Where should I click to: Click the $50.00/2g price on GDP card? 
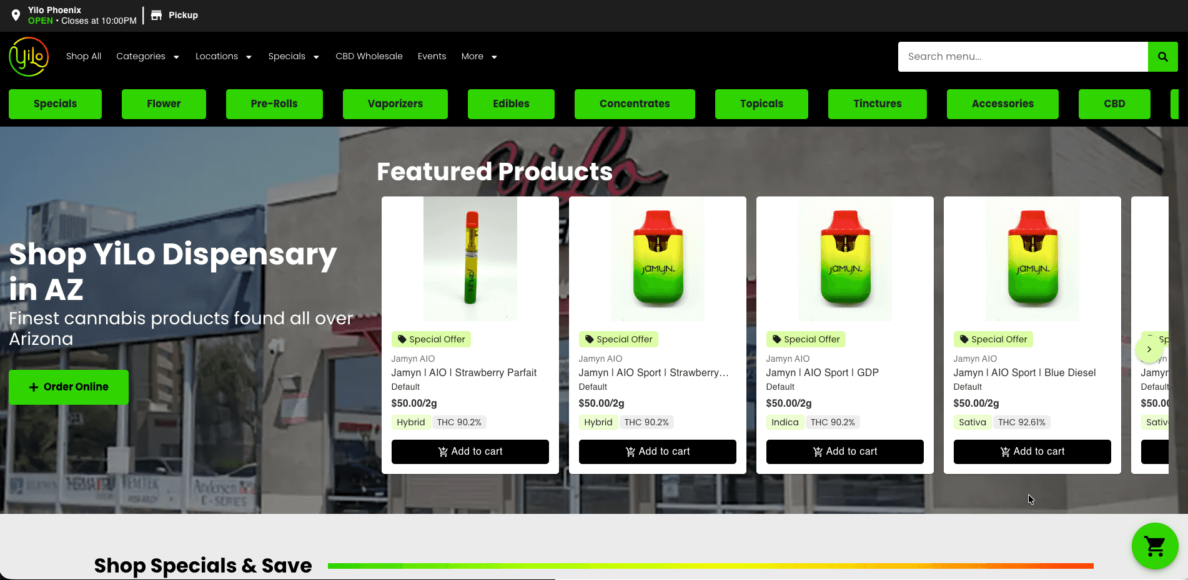click(789, 404)
